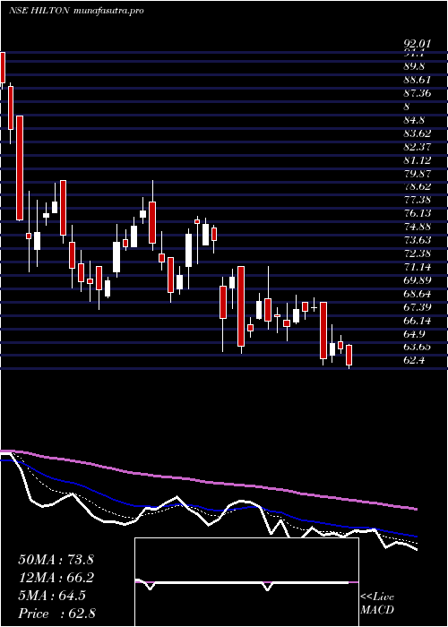Click the last red candlestick near 62.4
The height and width of the screenshot is (627, 448).
349,355
